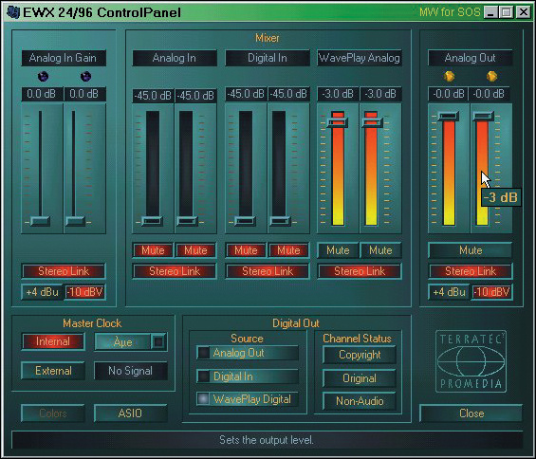
Task: Mute the Analog Out
Action: pyautogui.click(x=471, y=250)
